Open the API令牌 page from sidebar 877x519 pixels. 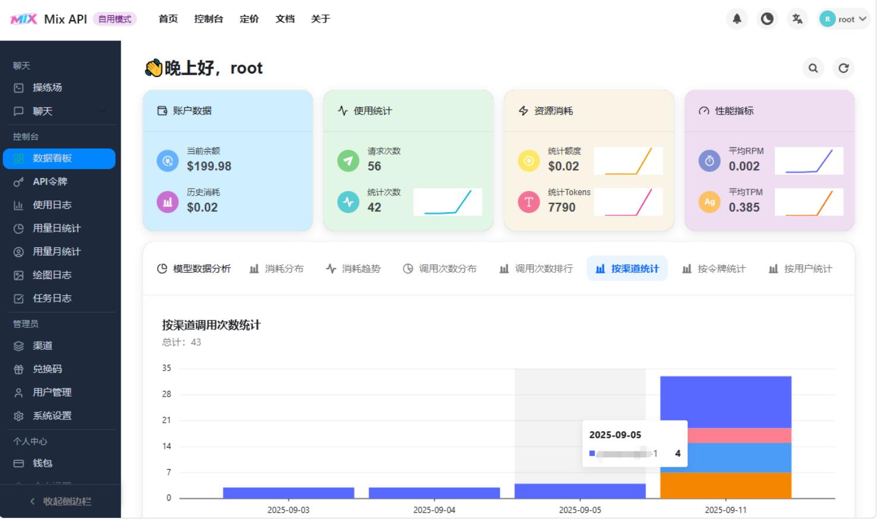coord(51,182)
